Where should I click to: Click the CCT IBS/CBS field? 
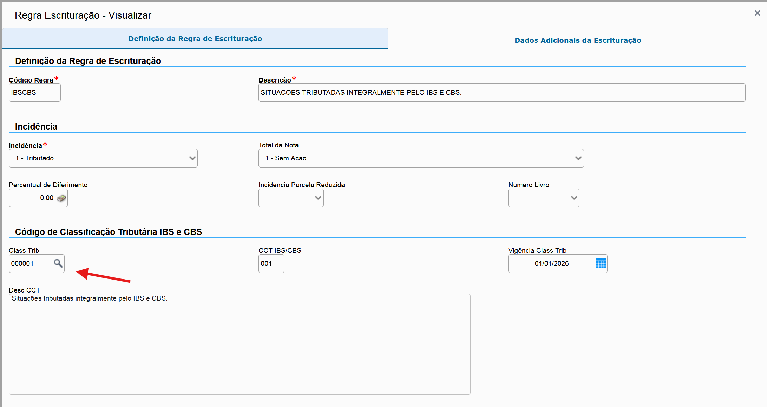[271, 264]
